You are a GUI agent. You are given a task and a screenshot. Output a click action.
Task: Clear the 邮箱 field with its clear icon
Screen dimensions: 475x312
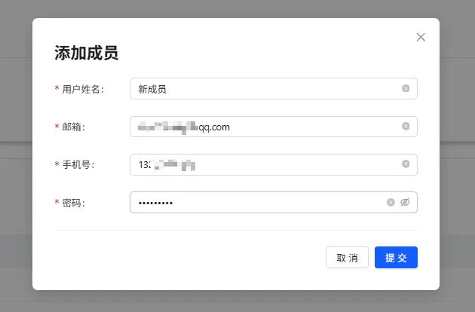[406, 127]
